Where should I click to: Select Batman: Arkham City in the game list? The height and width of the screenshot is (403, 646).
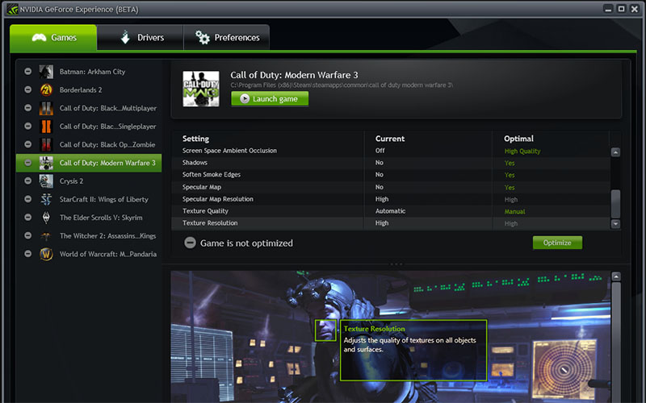[89, 72]
